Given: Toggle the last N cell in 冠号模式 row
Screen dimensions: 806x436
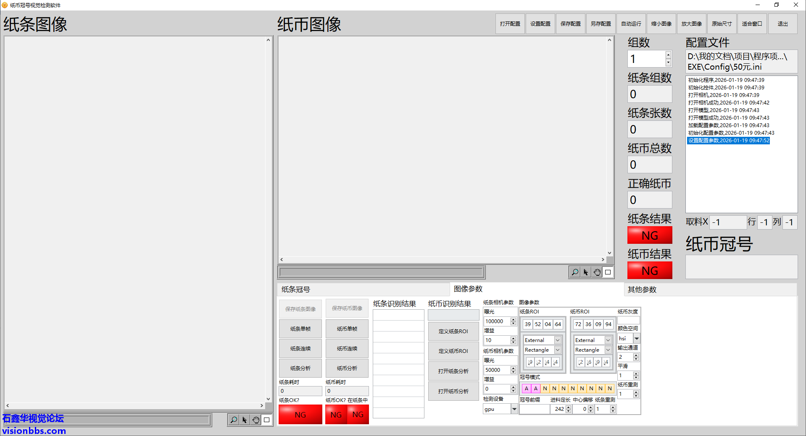Looking at the screenshot, I should coord(609,388).
